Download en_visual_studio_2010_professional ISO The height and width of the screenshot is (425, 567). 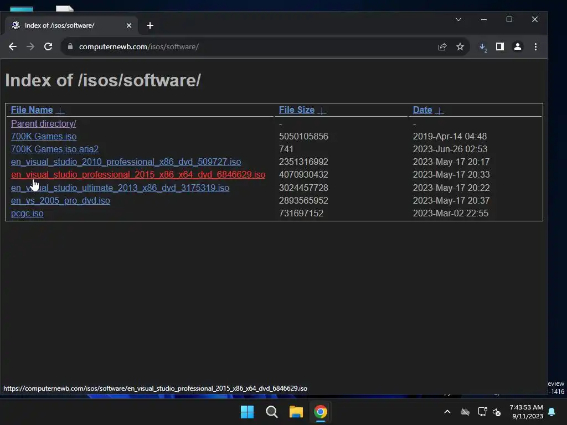[x=126, y=162]
